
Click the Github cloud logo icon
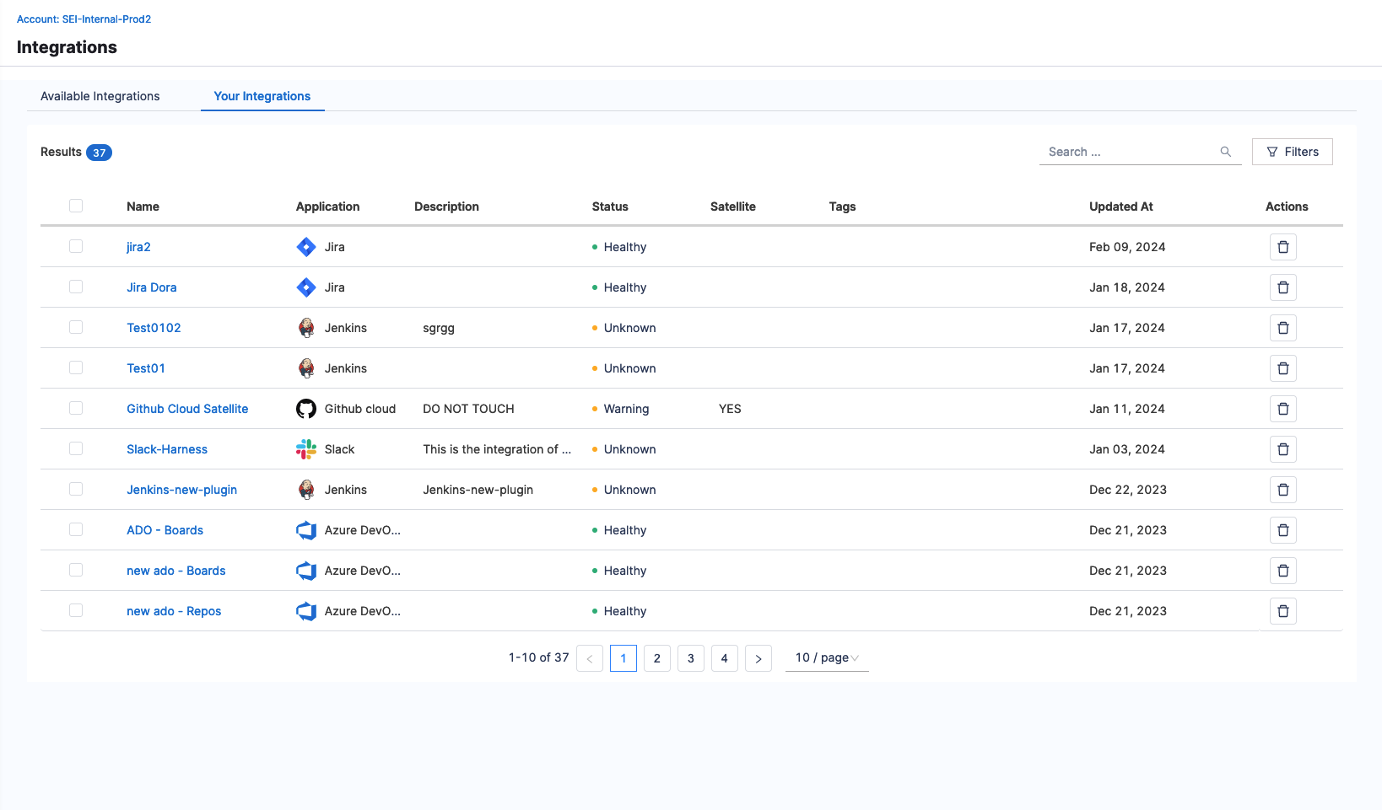click(306, 409)
